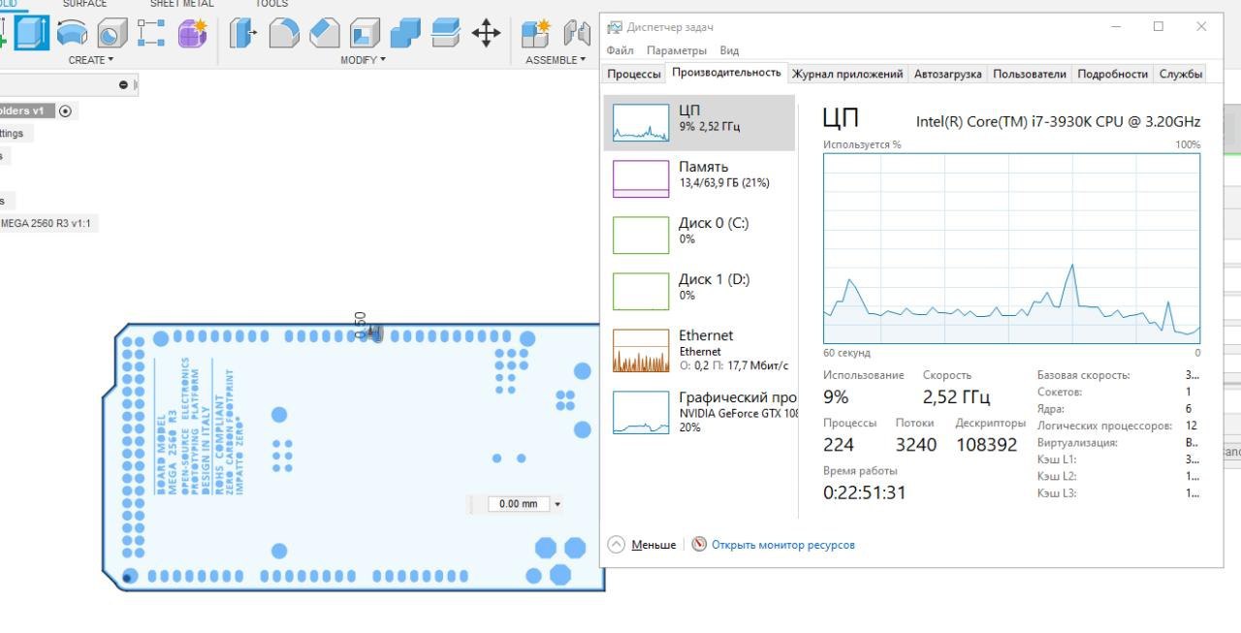This screenshot has height=633, width=1241.
Task: Select the Revolve tool icon
Action: [x=72, y=34]
